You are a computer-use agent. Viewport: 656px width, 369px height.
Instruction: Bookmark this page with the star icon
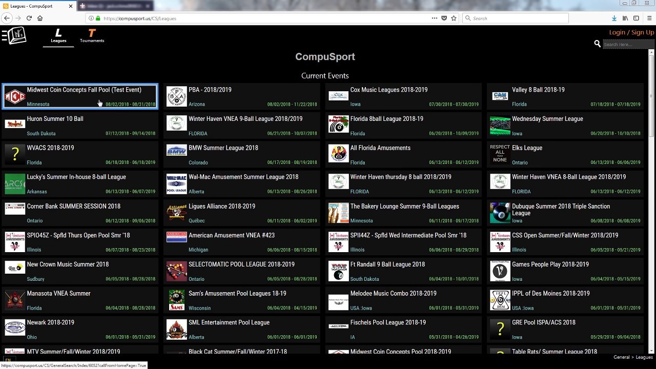pyautogui.click(x=454, y=18)
